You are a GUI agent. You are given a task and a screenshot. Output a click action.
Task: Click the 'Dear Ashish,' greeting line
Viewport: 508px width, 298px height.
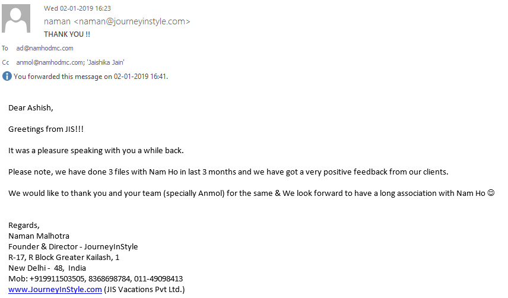pos(31,108)
